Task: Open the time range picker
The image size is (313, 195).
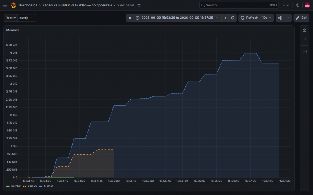Action: coord(177,18)
